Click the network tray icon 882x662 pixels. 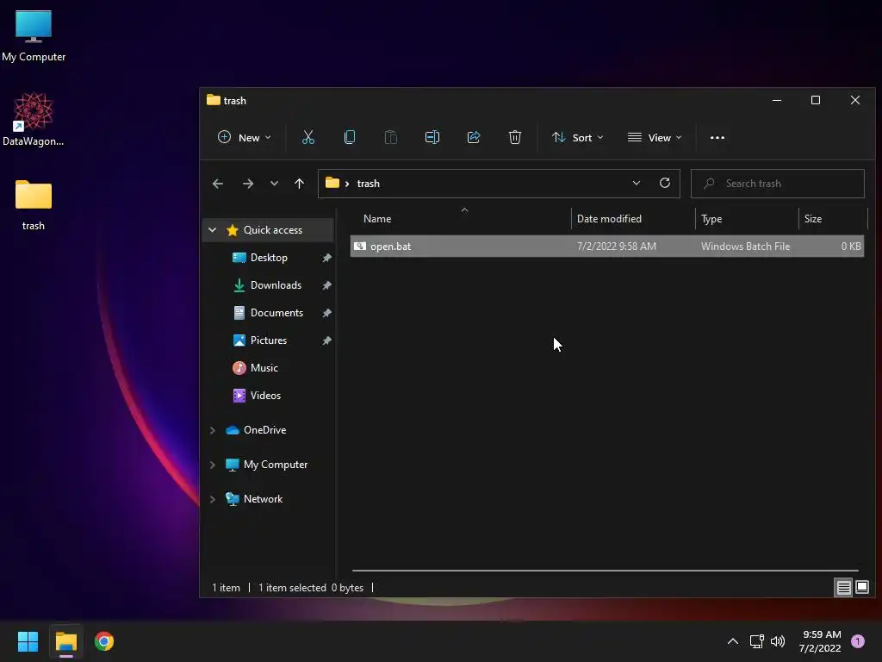756,641
